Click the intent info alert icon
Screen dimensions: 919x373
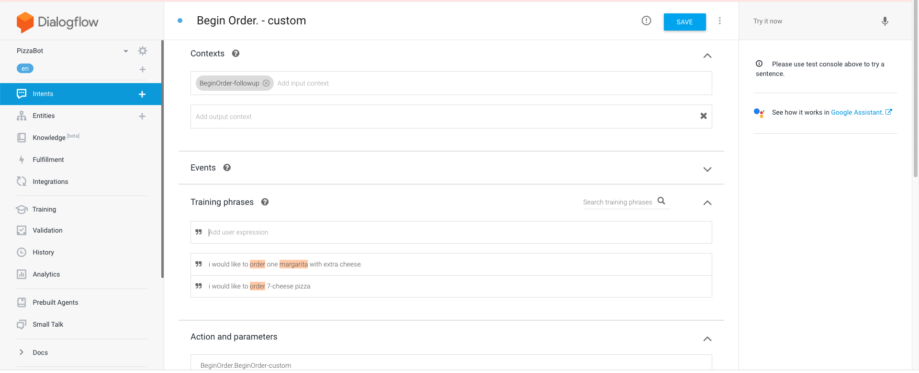tap(646, 21)
